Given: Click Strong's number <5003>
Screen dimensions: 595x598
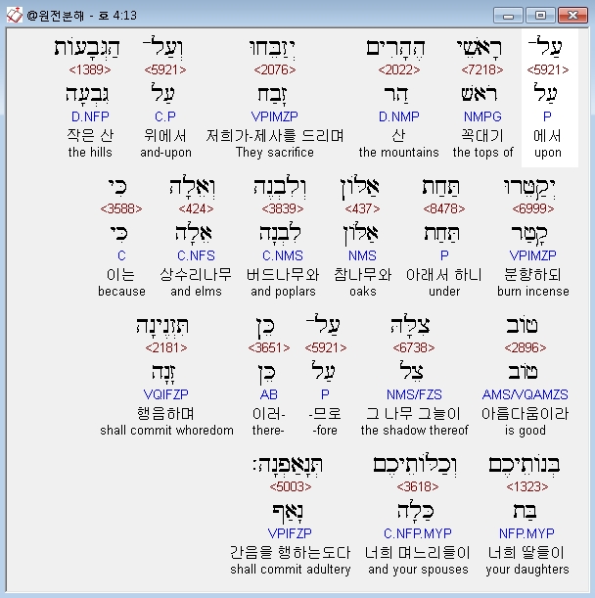Looking at the screenshot, I should tap(291, 486).
